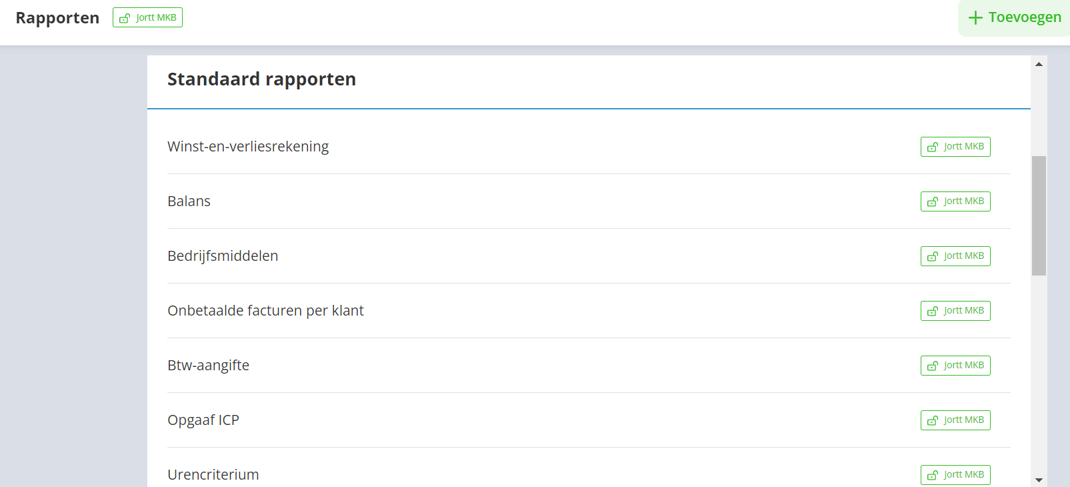Click the plus icon in Toevoegen
Viewport: 1070px width, 487px height.
click(x=975, y=18)
